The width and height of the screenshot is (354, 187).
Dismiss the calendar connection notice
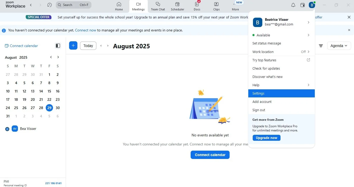pyautogui.click(x=349, y=30)
